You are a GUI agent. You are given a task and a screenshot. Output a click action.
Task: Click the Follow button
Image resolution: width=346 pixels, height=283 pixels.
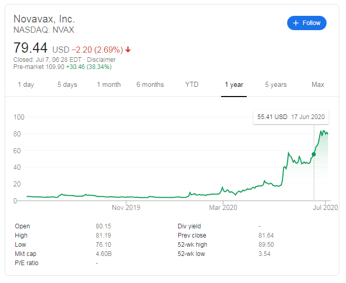[x=307, y=23]
